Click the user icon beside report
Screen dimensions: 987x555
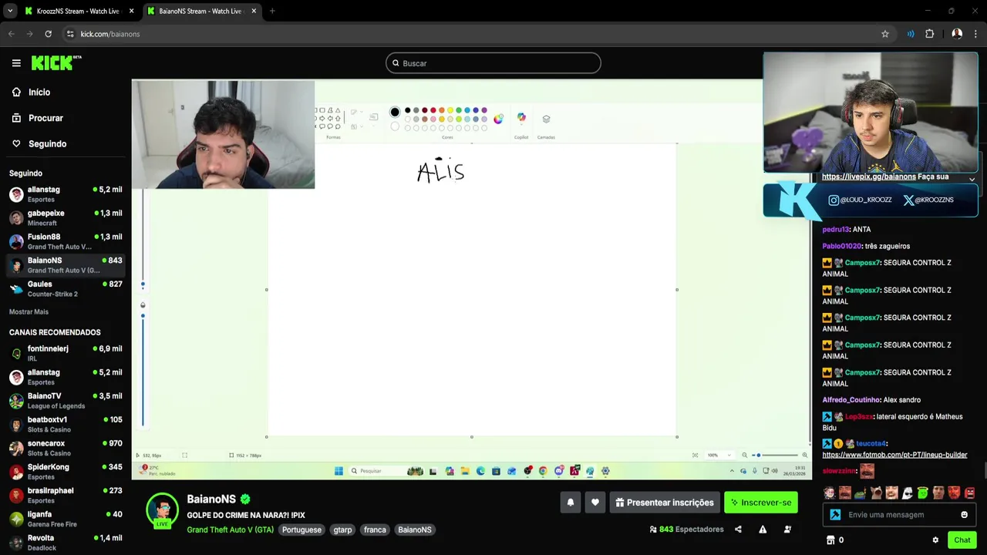pyautogui.click(x=787, y=530)
